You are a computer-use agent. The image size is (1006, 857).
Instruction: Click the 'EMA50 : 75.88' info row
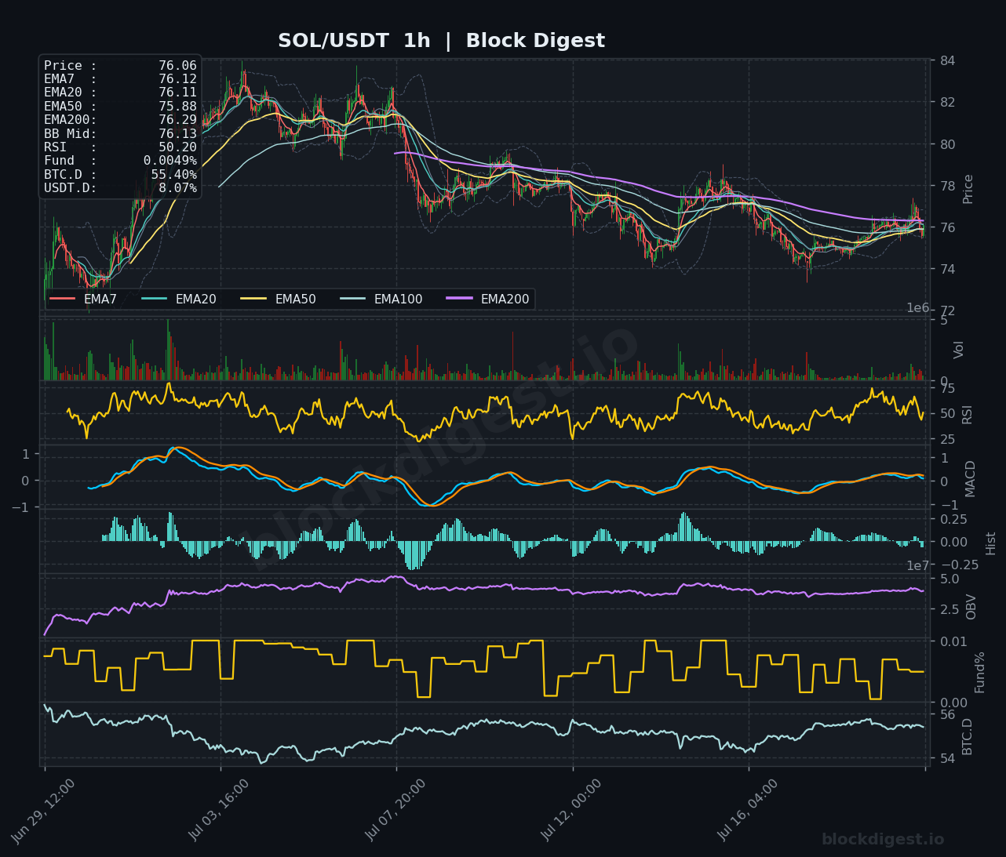coord(120,107)
